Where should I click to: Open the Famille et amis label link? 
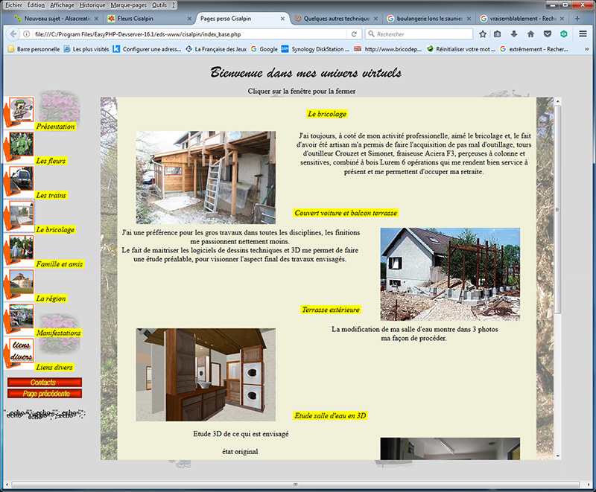pos(60,264)
